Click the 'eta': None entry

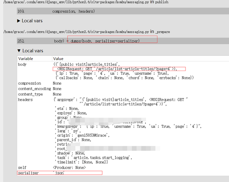67,109
